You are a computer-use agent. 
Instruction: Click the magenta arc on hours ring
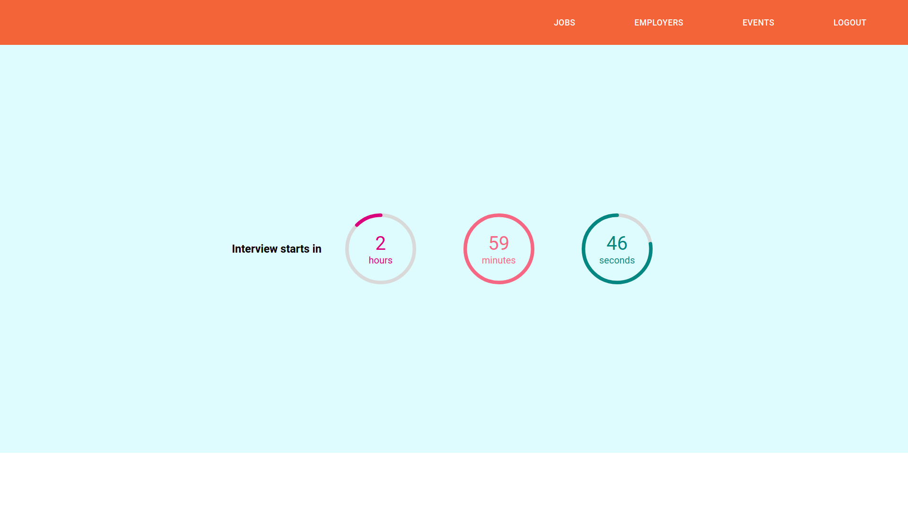(367, 218)
